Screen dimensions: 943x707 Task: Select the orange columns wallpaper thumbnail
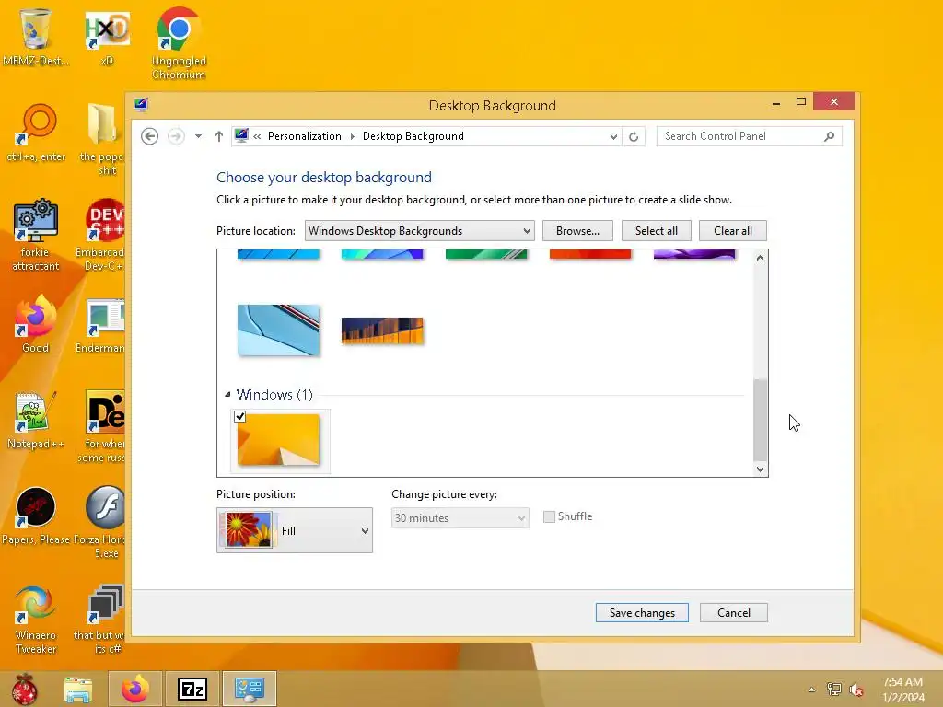tap(382, 330)
